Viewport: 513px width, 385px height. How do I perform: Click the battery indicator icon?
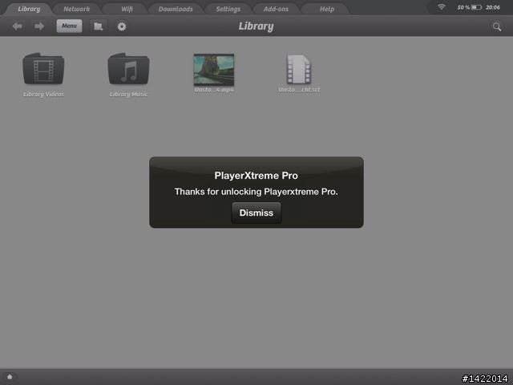[476, 7]
